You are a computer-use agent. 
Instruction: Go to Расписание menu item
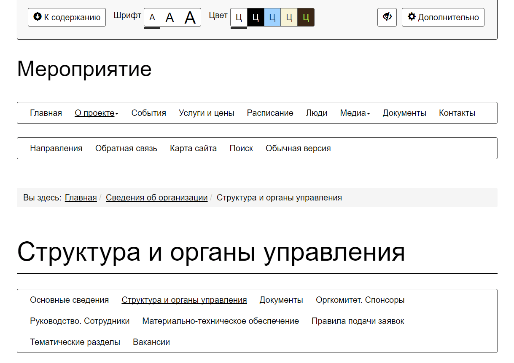click(270, 113)
